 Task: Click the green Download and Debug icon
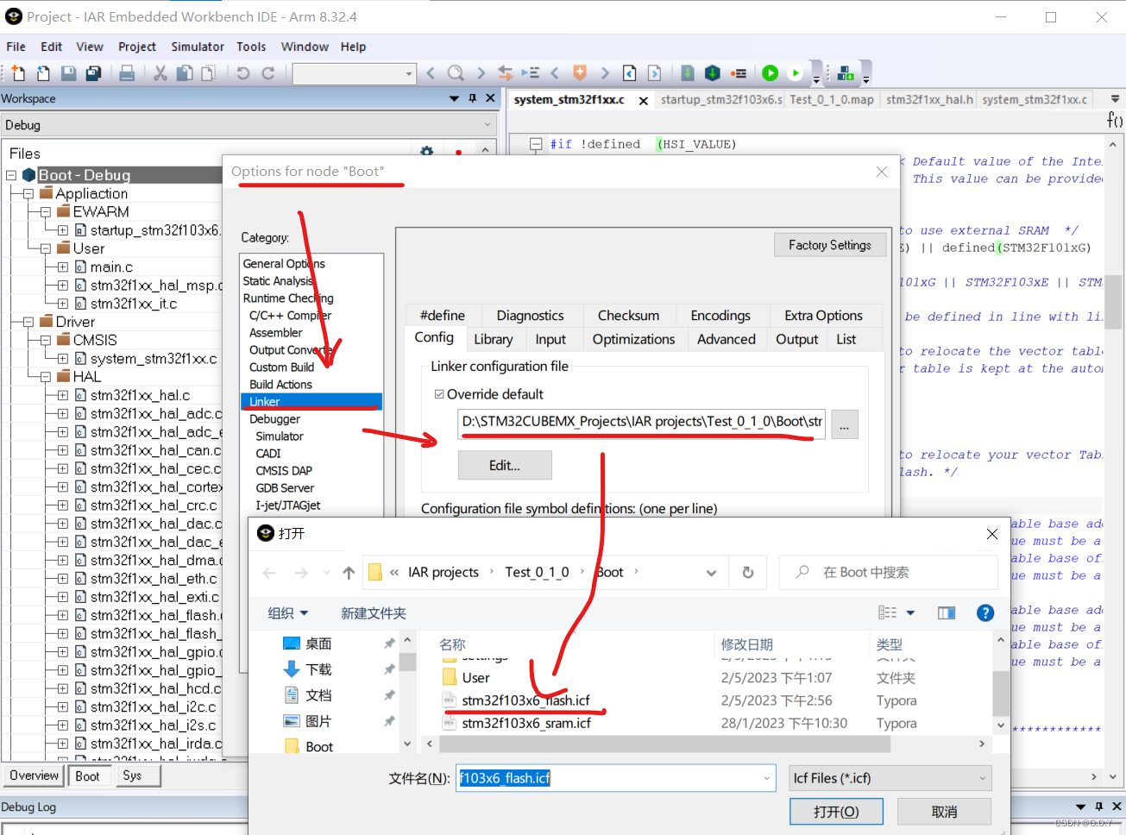coord(771,73)
